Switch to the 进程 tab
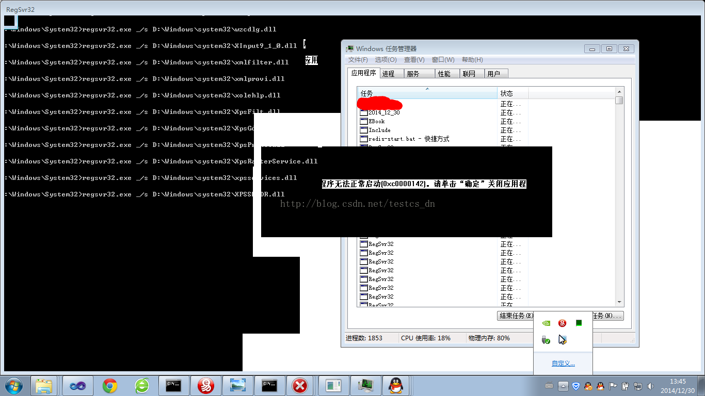705x396 pixels. (x=389, y=74)
